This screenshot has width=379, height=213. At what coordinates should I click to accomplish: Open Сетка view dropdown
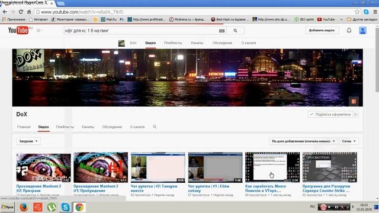(349, 141)
